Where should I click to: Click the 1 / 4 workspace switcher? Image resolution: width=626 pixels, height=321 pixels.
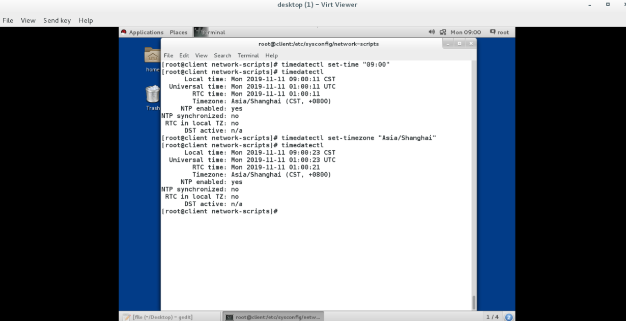(x=492, y=317)
